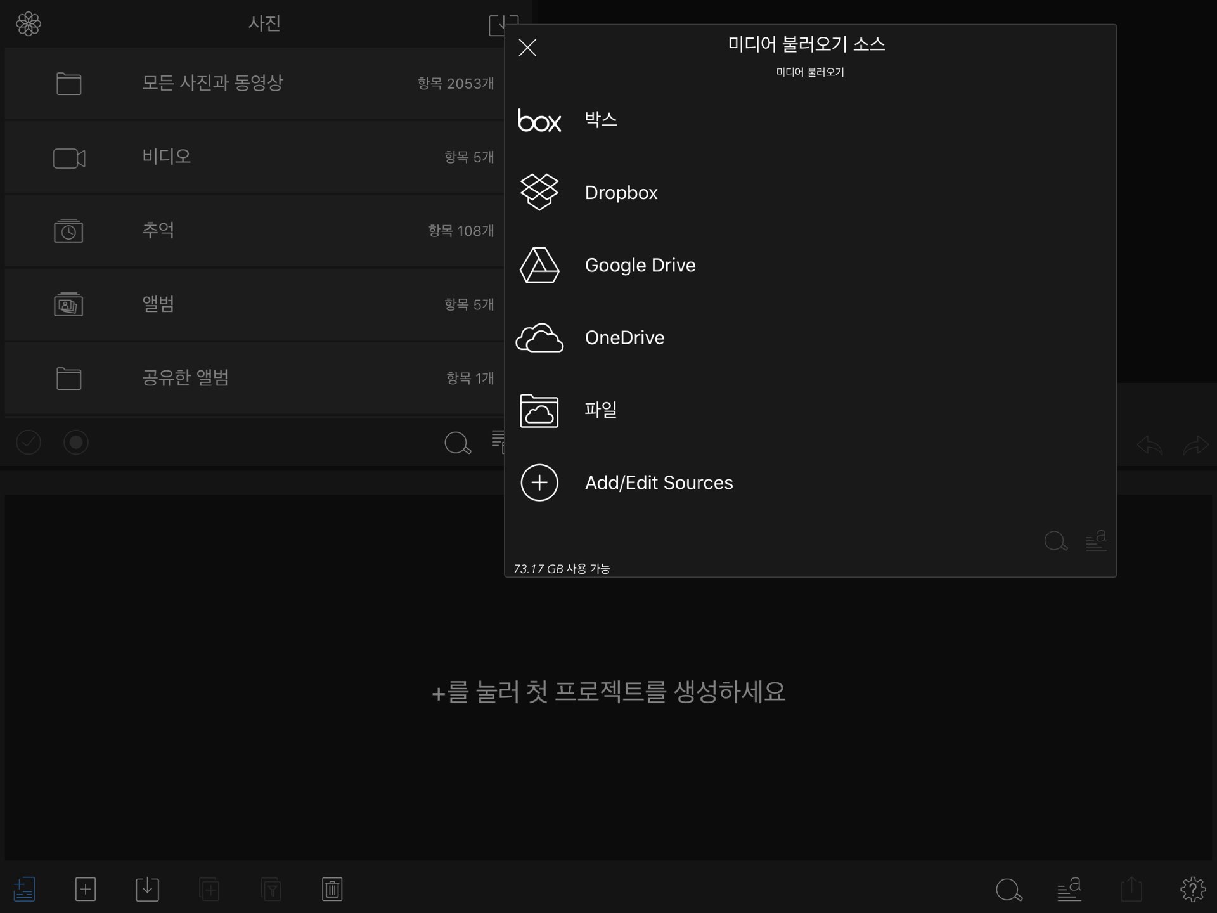This screenshot has width=1217, height=913.
Task: Click import project download icon
Action: 147,889
